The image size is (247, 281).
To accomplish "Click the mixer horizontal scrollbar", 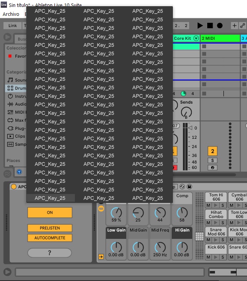I will coord(204,175).
